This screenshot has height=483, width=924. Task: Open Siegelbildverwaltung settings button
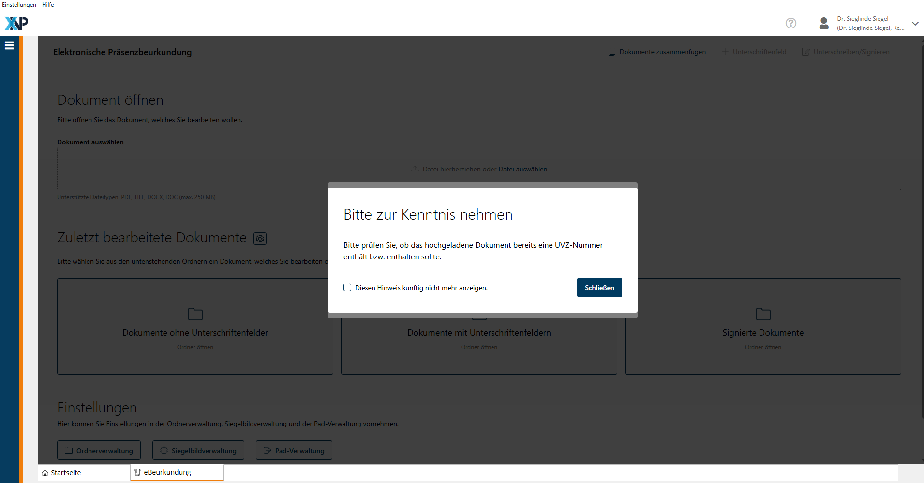pyautogui.click(x=198, y=450)
